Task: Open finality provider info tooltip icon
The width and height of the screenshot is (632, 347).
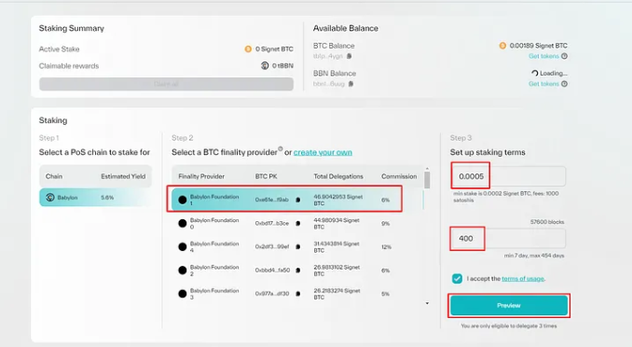Action: point(281,149)
